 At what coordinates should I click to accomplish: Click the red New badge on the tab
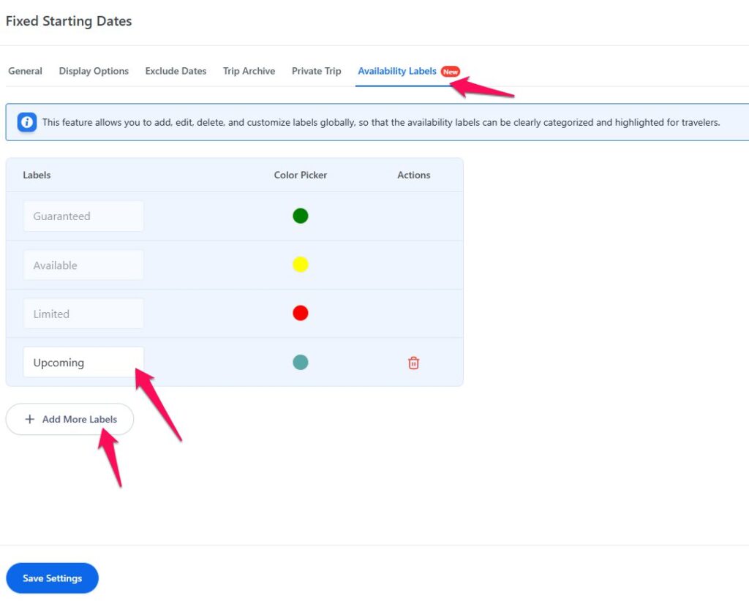click(451, 72)
